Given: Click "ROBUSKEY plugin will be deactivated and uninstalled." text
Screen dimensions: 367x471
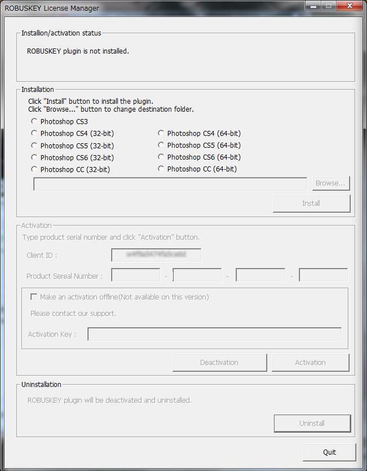Looking at the screenshot, I should [x=109, y=400].
